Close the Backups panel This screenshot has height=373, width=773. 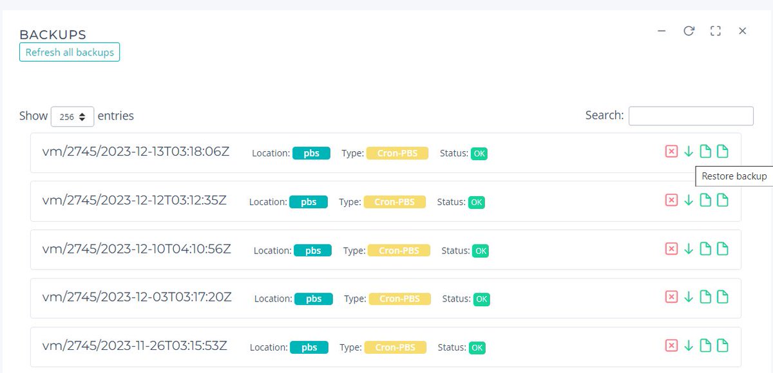click(742, 31)
